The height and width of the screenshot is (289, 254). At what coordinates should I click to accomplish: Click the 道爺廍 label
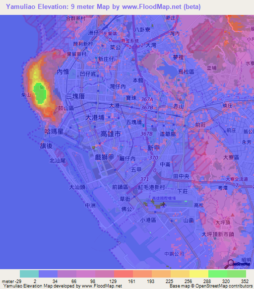tap(168, 134)
